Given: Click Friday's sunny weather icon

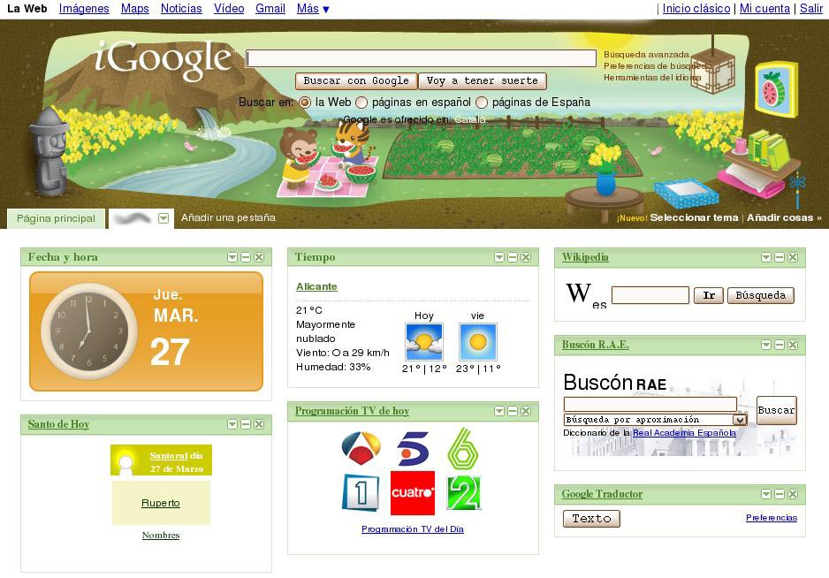Looking at the screenshot, I should coord(478,342).
